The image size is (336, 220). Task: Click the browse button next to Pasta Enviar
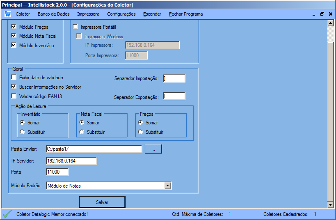click(153, 149)
